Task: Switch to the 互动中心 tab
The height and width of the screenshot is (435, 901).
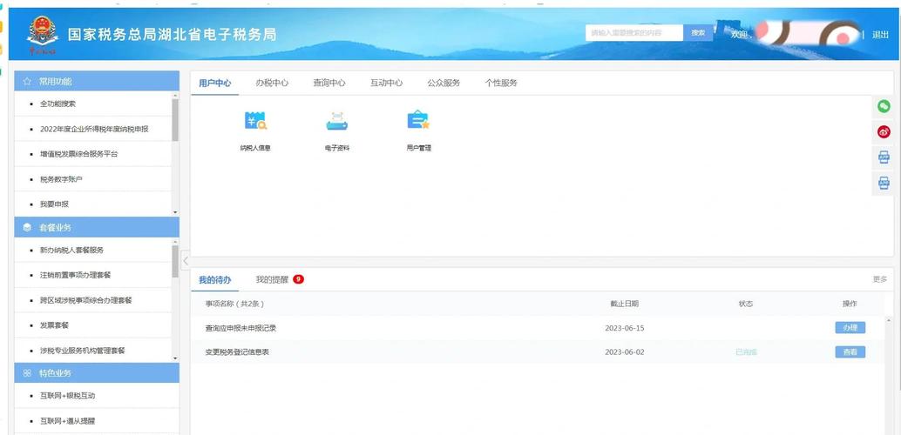Action: pos(386,83)
